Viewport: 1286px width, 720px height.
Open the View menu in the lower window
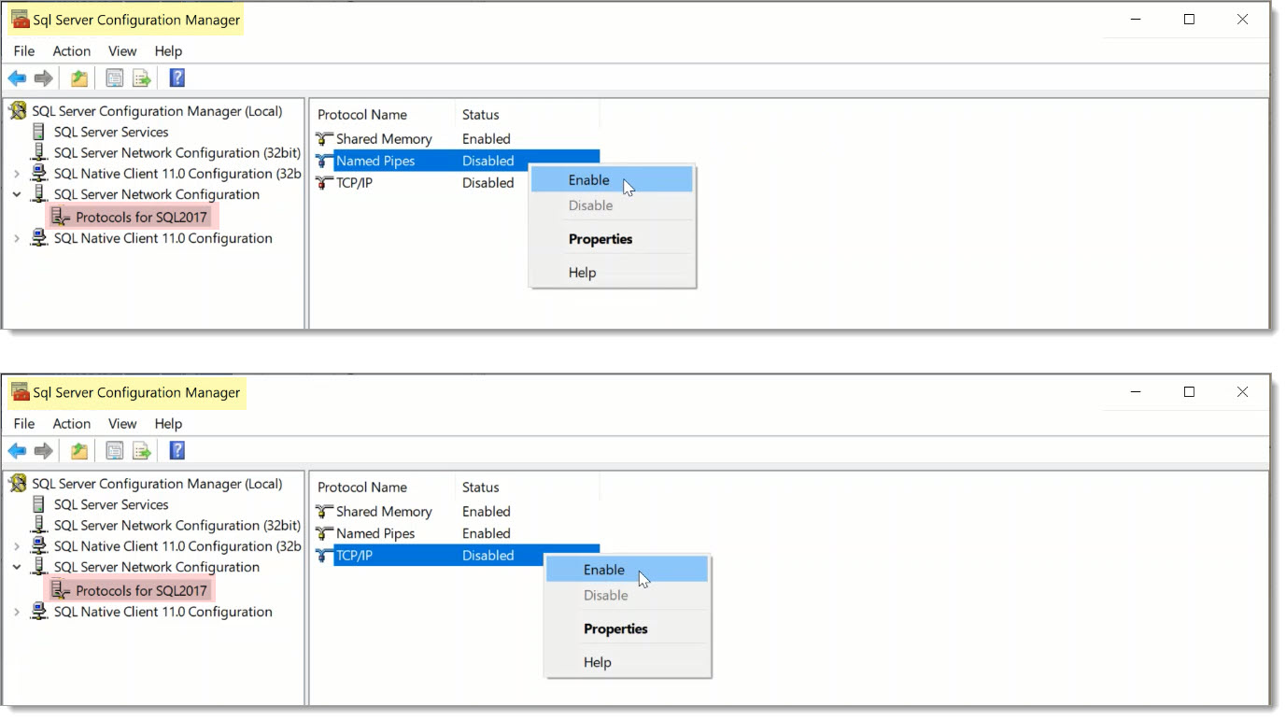click(122, 424)
